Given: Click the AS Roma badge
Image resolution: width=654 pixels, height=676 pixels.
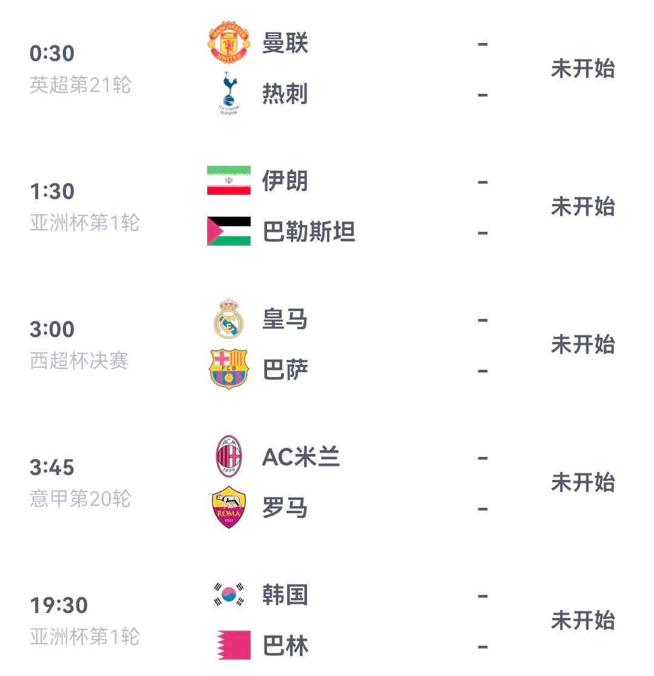Looking at the screenshot, I should [x=229, y=507].
